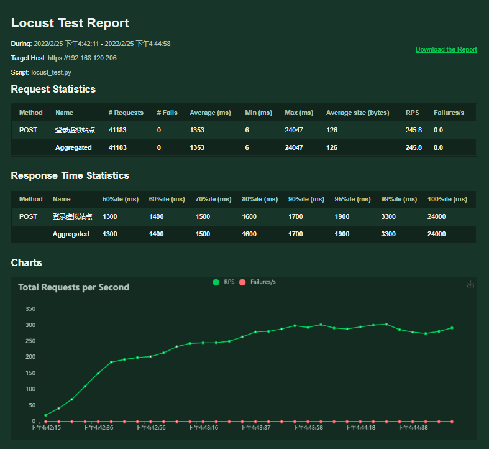Image resolution: width=489 pixels, height=449 pixels.
Task: Click the 24047 max value in POST row
Action: 294,130
